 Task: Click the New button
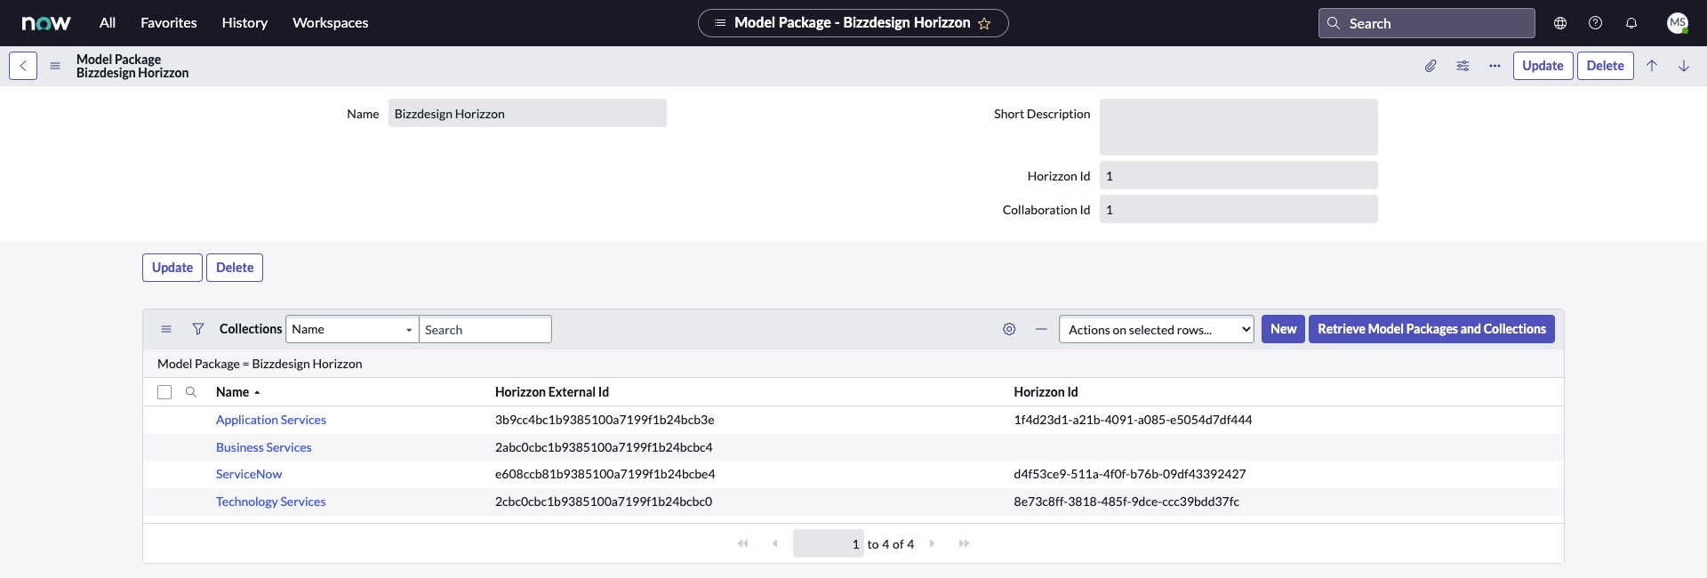coord(1283,329)
